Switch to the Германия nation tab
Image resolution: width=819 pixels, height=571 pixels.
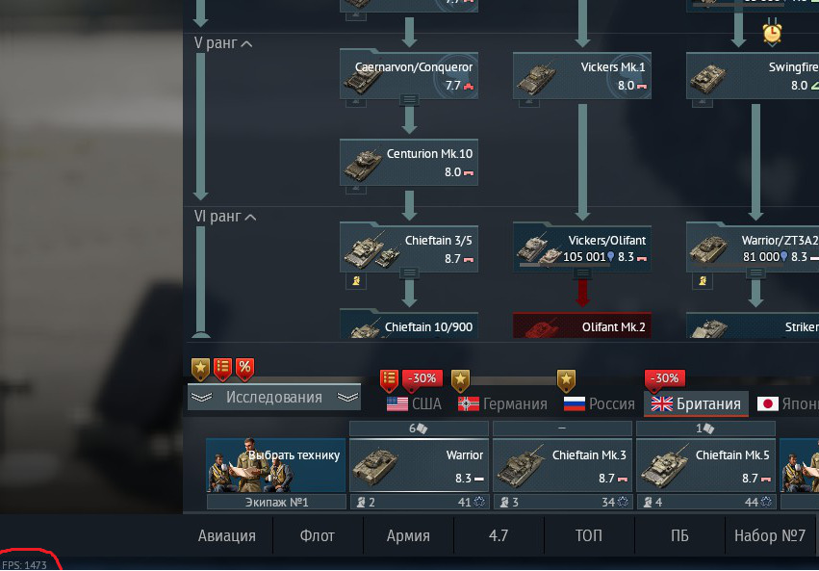502,403
